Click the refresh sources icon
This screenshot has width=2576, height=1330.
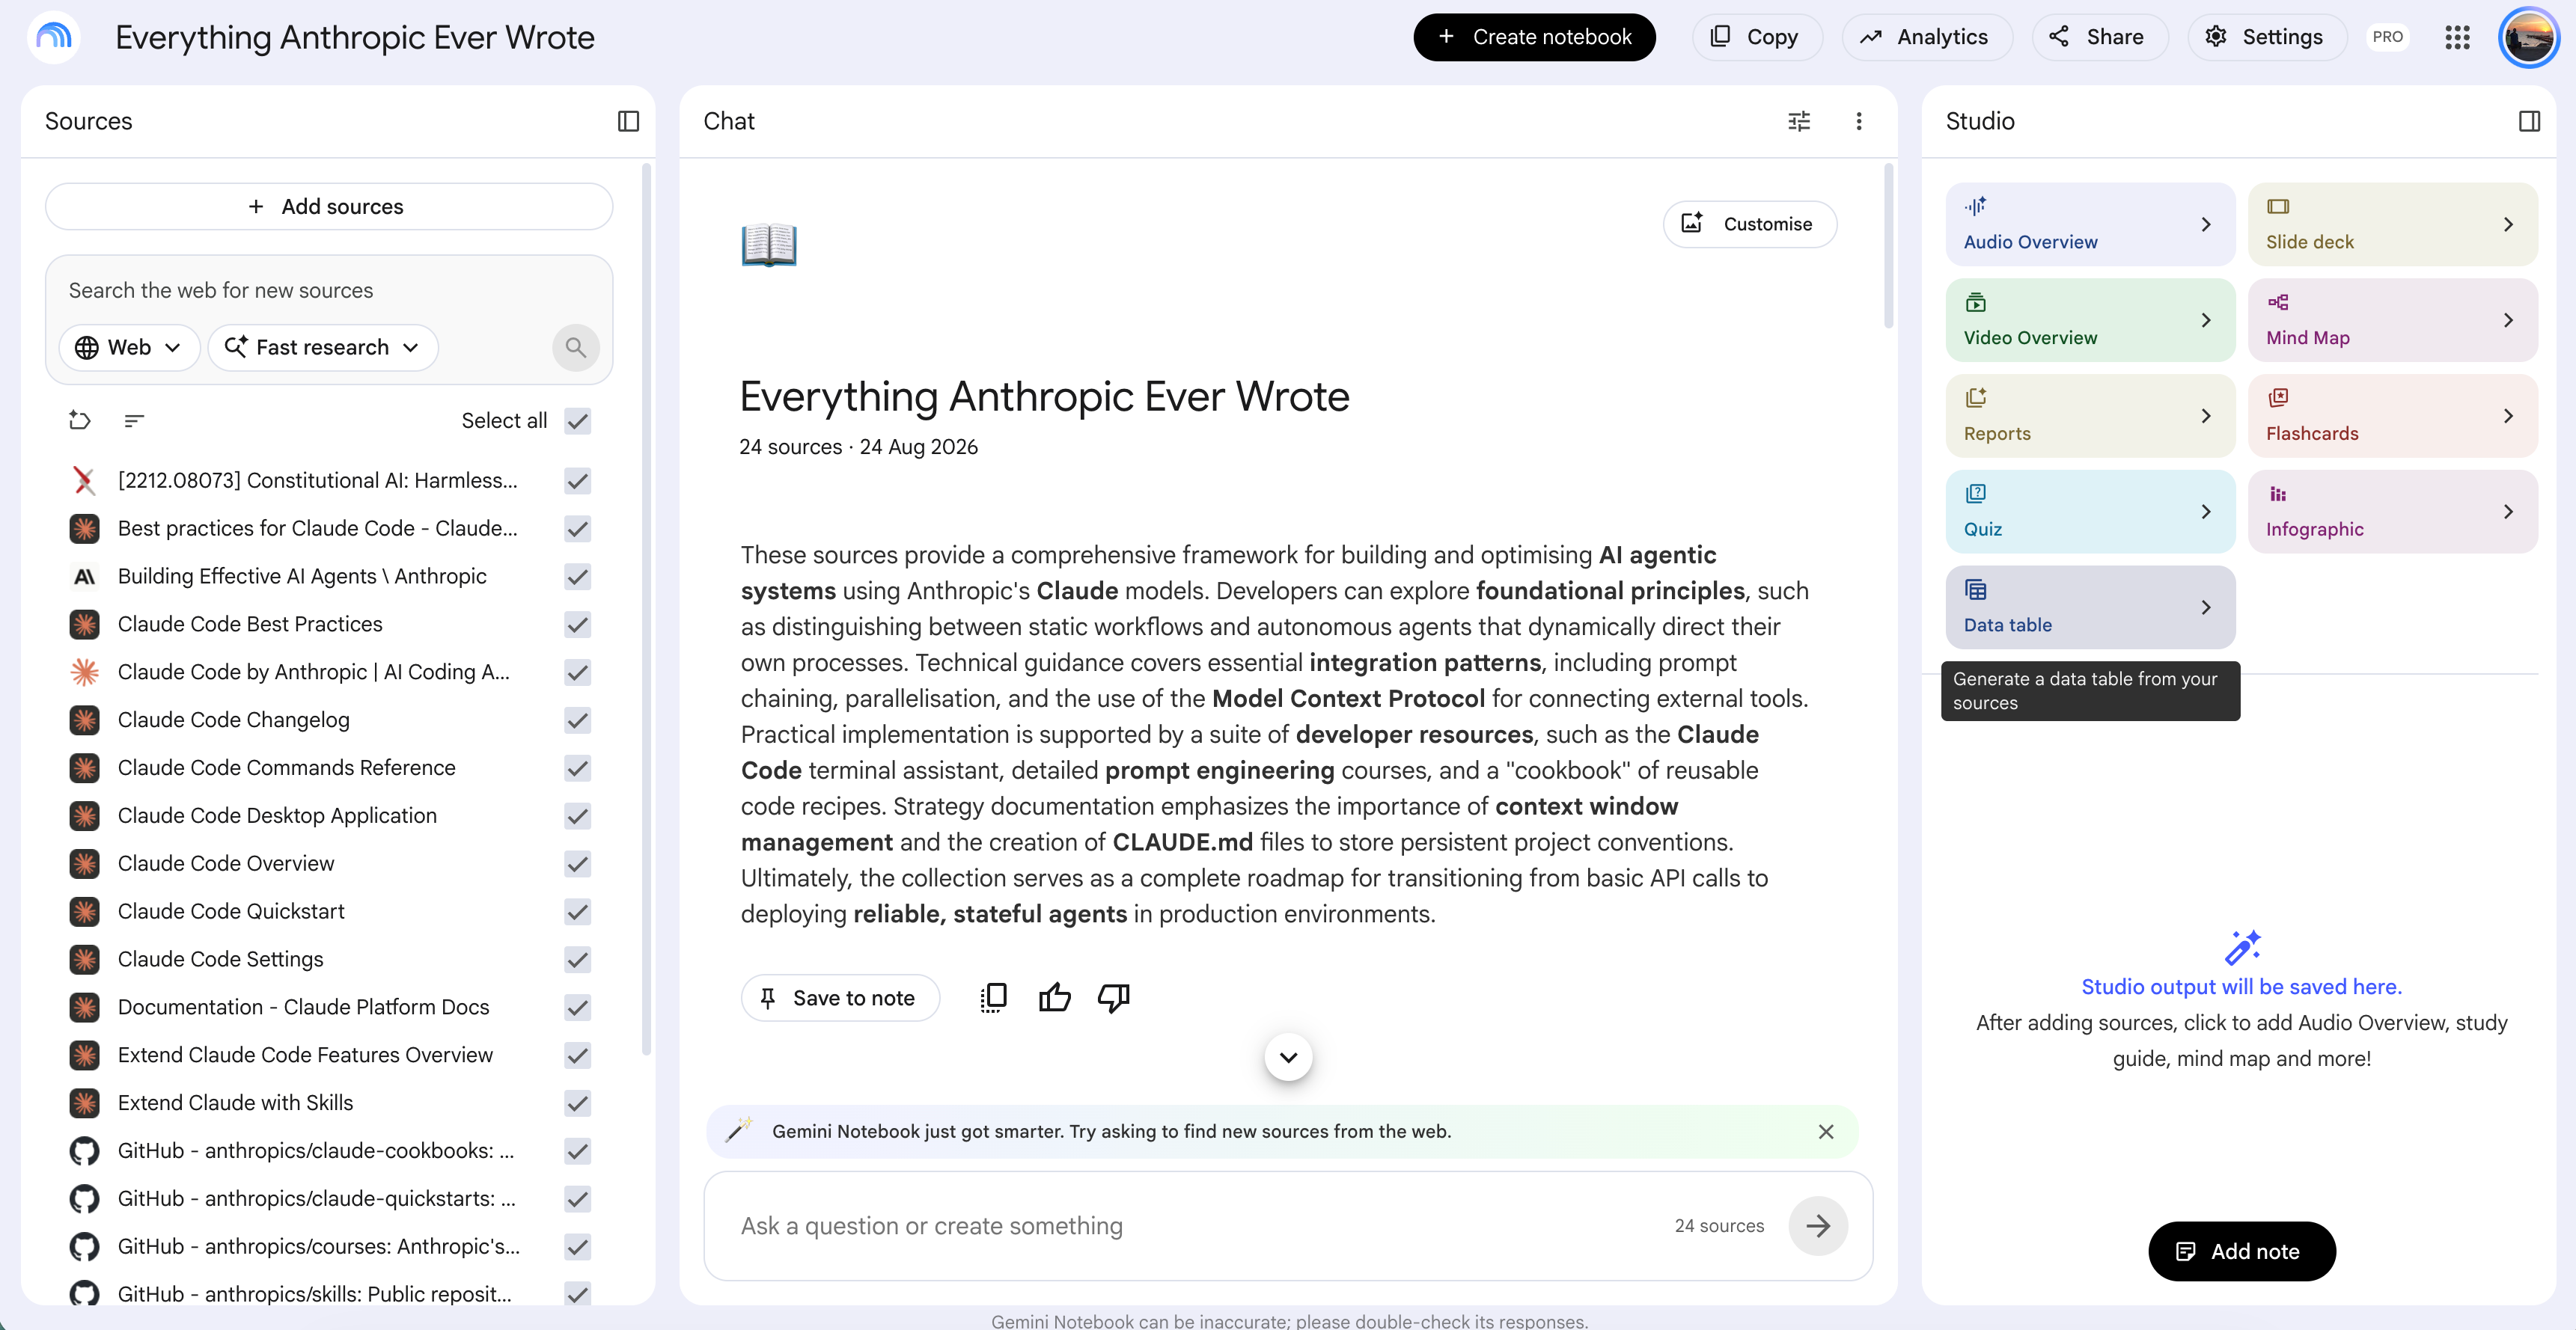pos(80,420)
